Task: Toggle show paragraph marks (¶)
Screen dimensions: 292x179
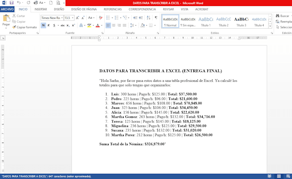Action: (x=156, y=18)
